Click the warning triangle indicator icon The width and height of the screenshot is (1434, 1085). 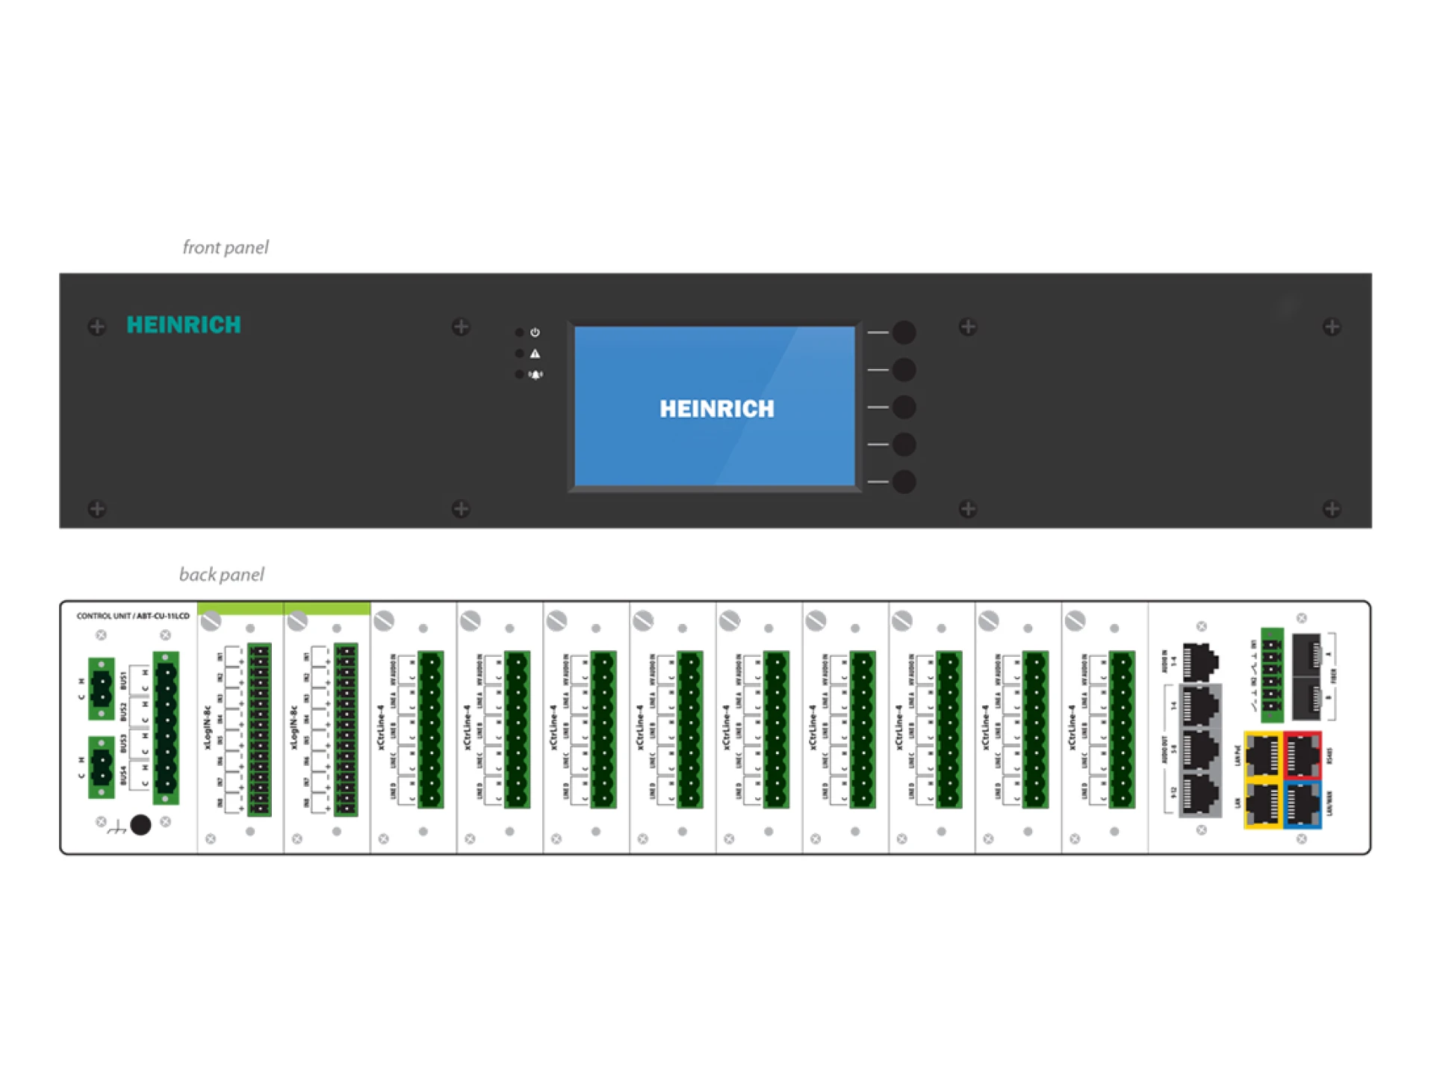tap(535, 353)
